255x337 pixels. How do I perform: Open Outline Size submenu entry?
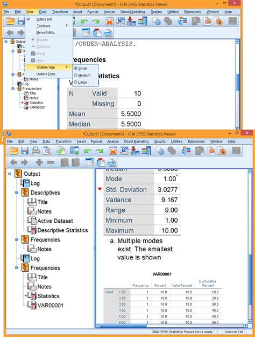pos(49,67)
